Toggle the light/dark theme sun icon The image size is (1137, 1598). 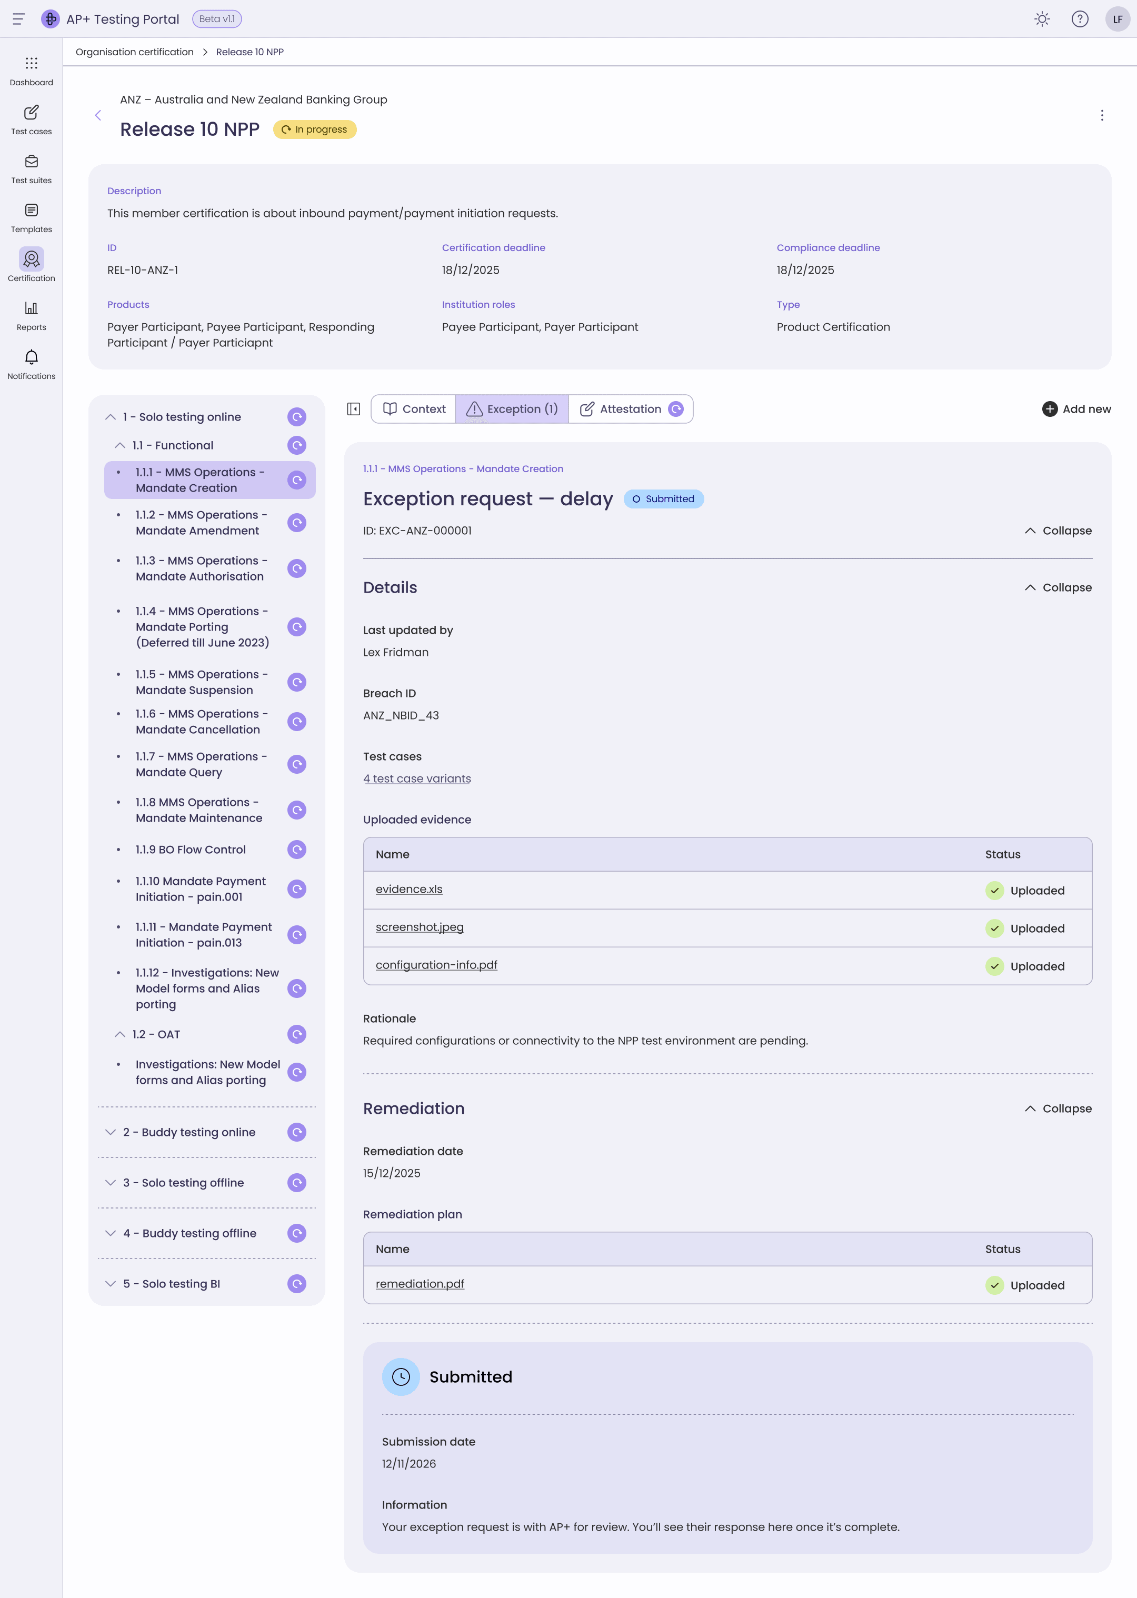point(1042,19)
